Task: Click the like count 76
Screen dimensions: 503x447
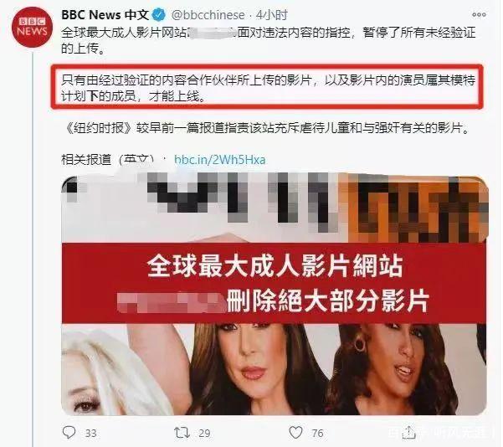Action: tap(317, 434)
